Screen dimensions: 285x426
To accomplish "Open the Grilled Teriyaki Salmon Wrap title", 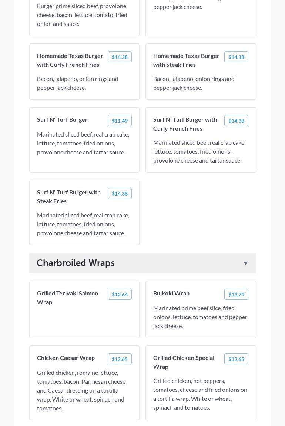I will [67, 298].
